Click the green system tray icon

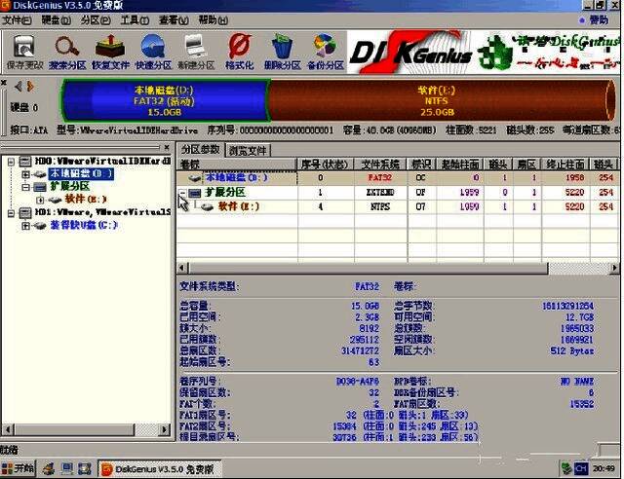pos(565,468)
